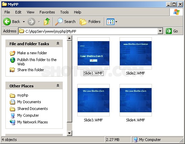Click Share this folder link

(31, 70)
